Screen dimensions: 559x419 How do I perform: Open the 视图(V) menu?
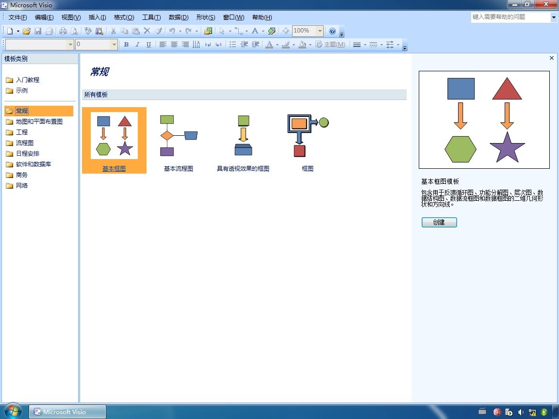pyautogui.click(x=71, y=17)
